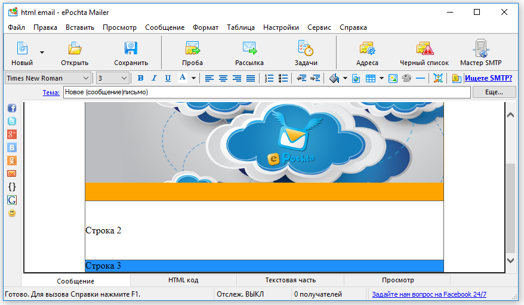Click the paint bucket background color icon
The height and width of the screenshot is (305, 524).
[334, 79]
